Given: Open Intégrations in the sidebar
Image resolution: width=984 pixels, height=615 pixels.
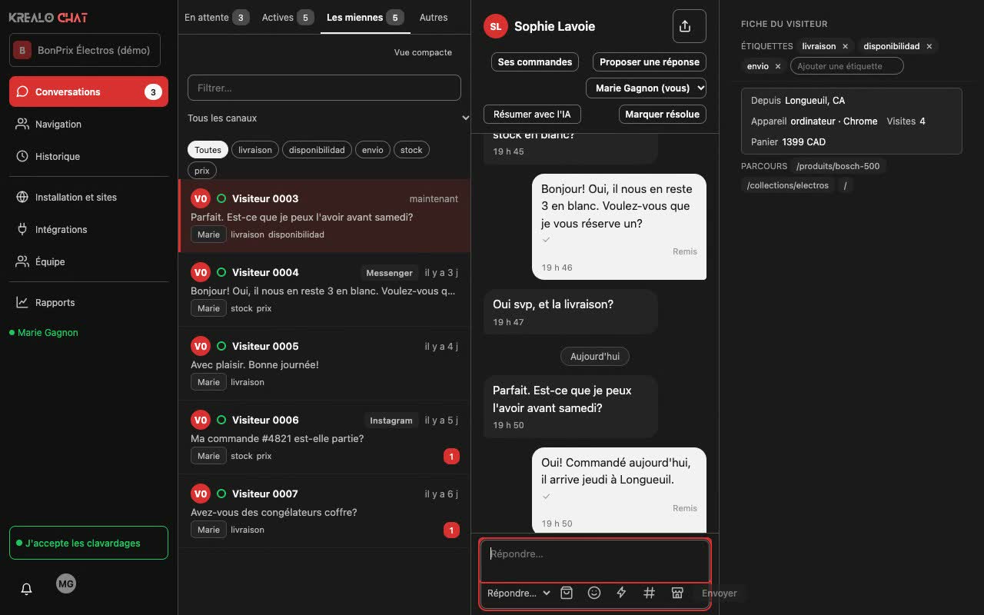Looking at the screenshot, I should pyautogui.click(x=88, y=229).
